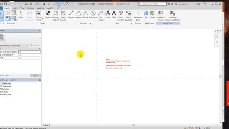Image resolution: width=229 pixels, height=129 pixels.
Task: Click the shopping cart icon in title bar
Action: (199, 4)
